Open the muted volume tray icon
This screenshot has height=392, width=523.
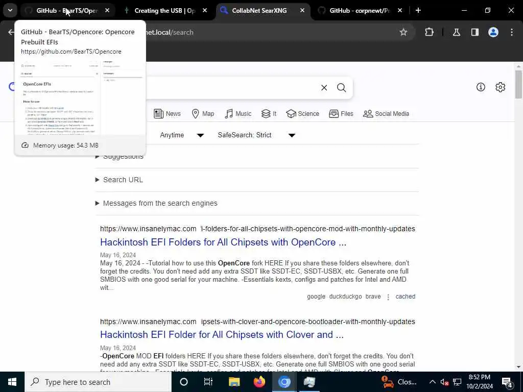[444, 382]
